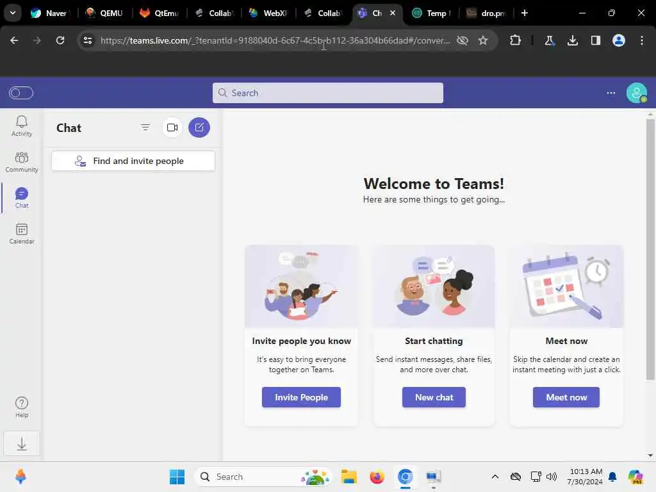Click the Teams page vertical scrollbar
The image size is (656, 492).
pyautogui.click(x=650, y=249)
